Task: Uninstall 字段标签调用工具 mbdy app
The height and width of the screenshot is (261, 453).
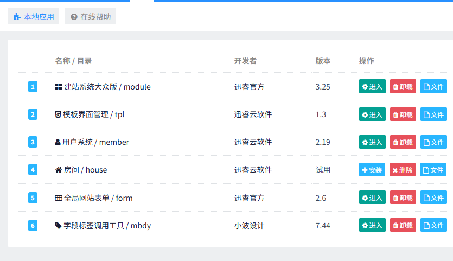Action: [403, 226]
